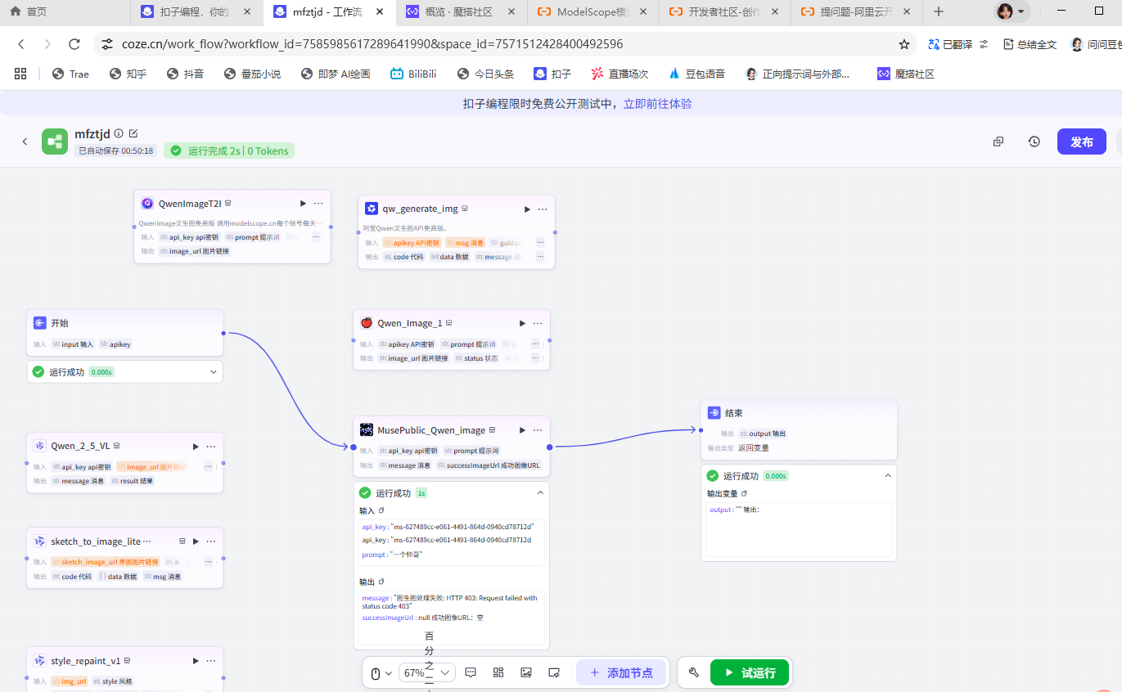Select the 结束 end node title
1122x692 pixels.
click(734, 413)
